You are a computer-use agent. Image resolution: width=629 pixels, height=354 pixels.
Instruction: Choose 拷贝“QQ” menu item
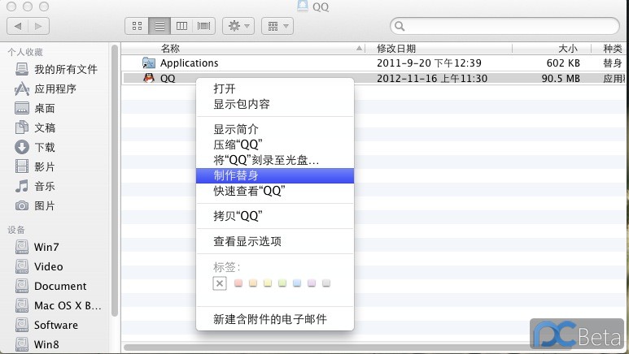pyautogui.click(x=275, y=216)
